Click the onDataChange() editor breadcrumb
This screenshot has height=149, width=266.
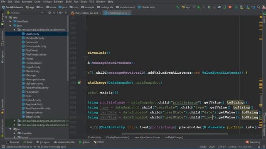tap(174, 137)
